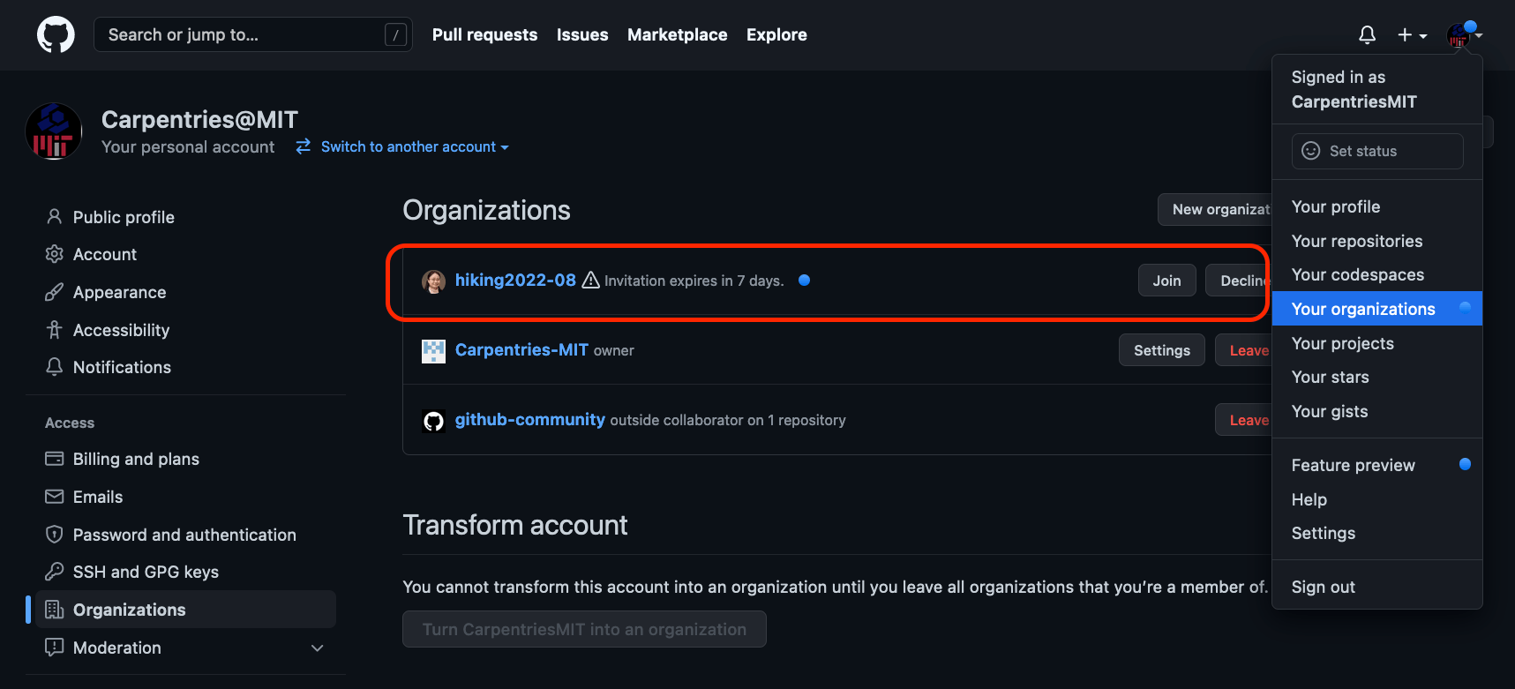Click the switch account arrows icon
Screen dimensions: 1515x689
(x=303, y=146)
